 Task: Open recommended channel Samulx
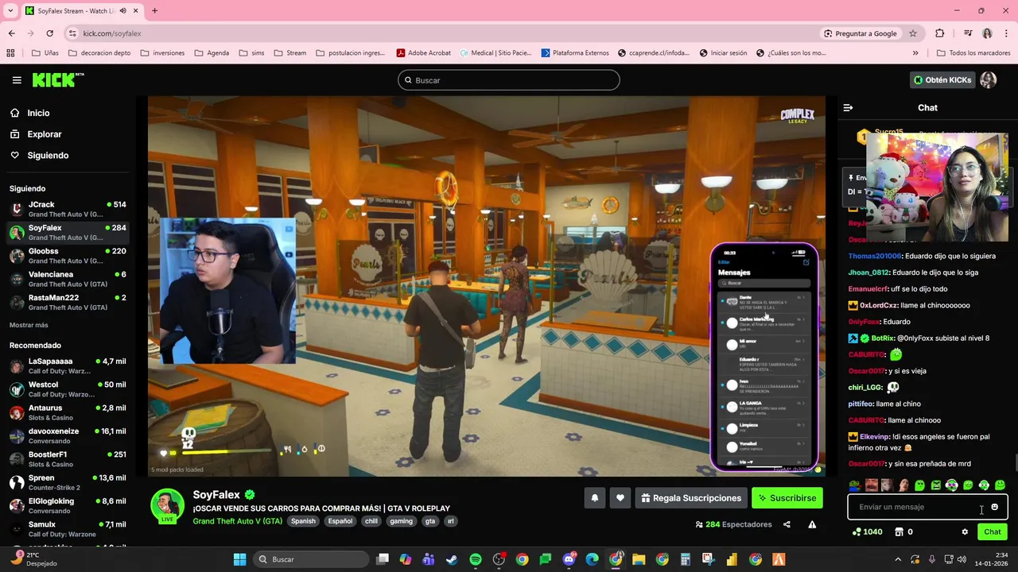click(67, 529)
